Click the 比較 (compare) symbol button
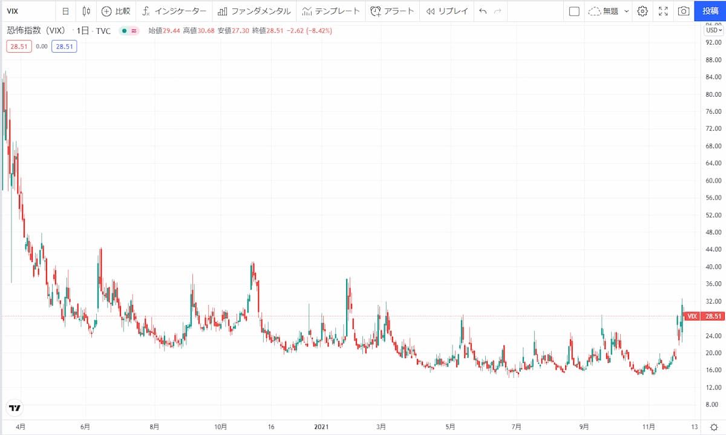The width and height of the screenshot is (726, 435). coord(116,11)
